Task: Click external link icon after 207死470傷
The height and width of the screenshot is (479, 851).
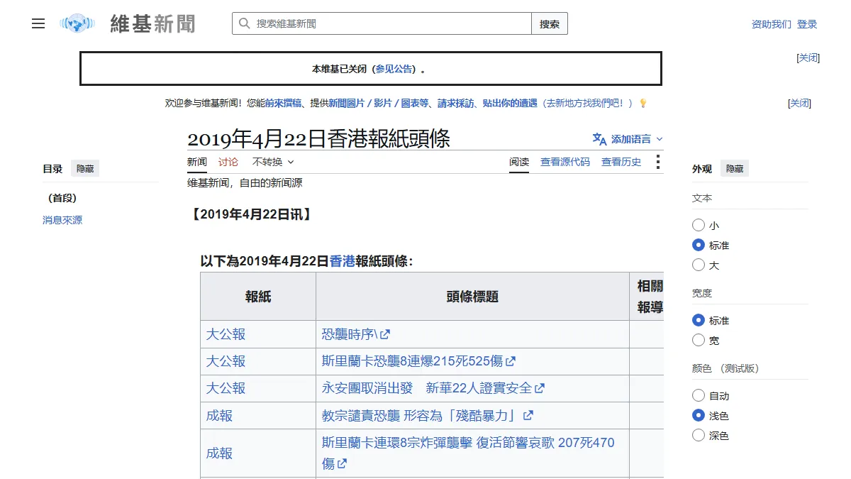Action: (x=343, y=463)
